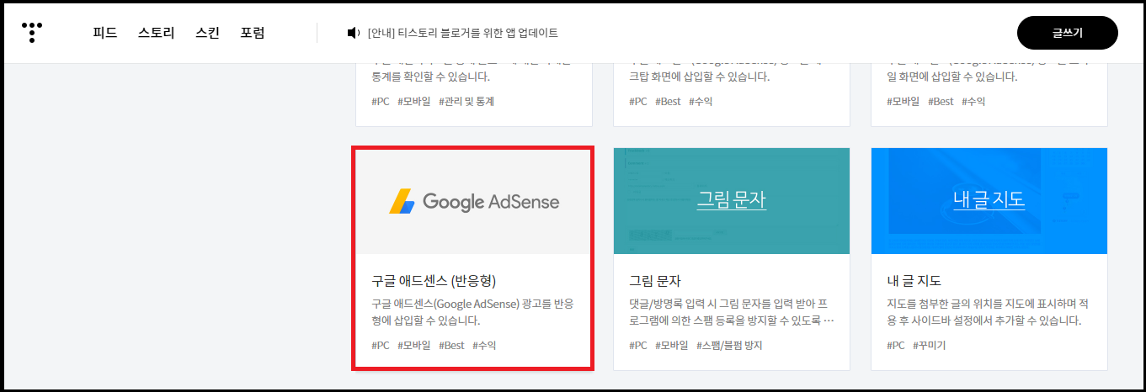The image size is (1146, 392).
Task: Select the 그림 문자 card title
Action: (654, 280)
